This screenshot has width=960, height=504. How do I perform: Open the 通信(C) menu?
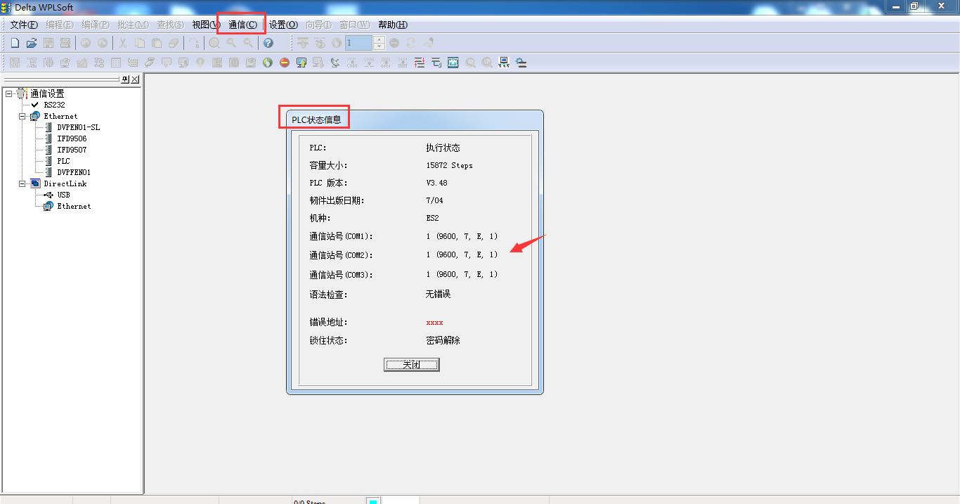tap(242, 25)
